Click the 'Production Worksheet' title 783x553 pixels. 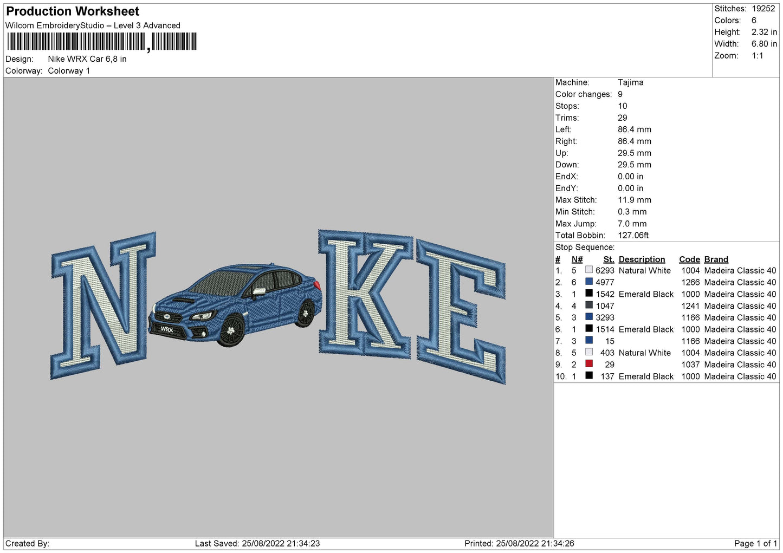click(x=73, y=11)
